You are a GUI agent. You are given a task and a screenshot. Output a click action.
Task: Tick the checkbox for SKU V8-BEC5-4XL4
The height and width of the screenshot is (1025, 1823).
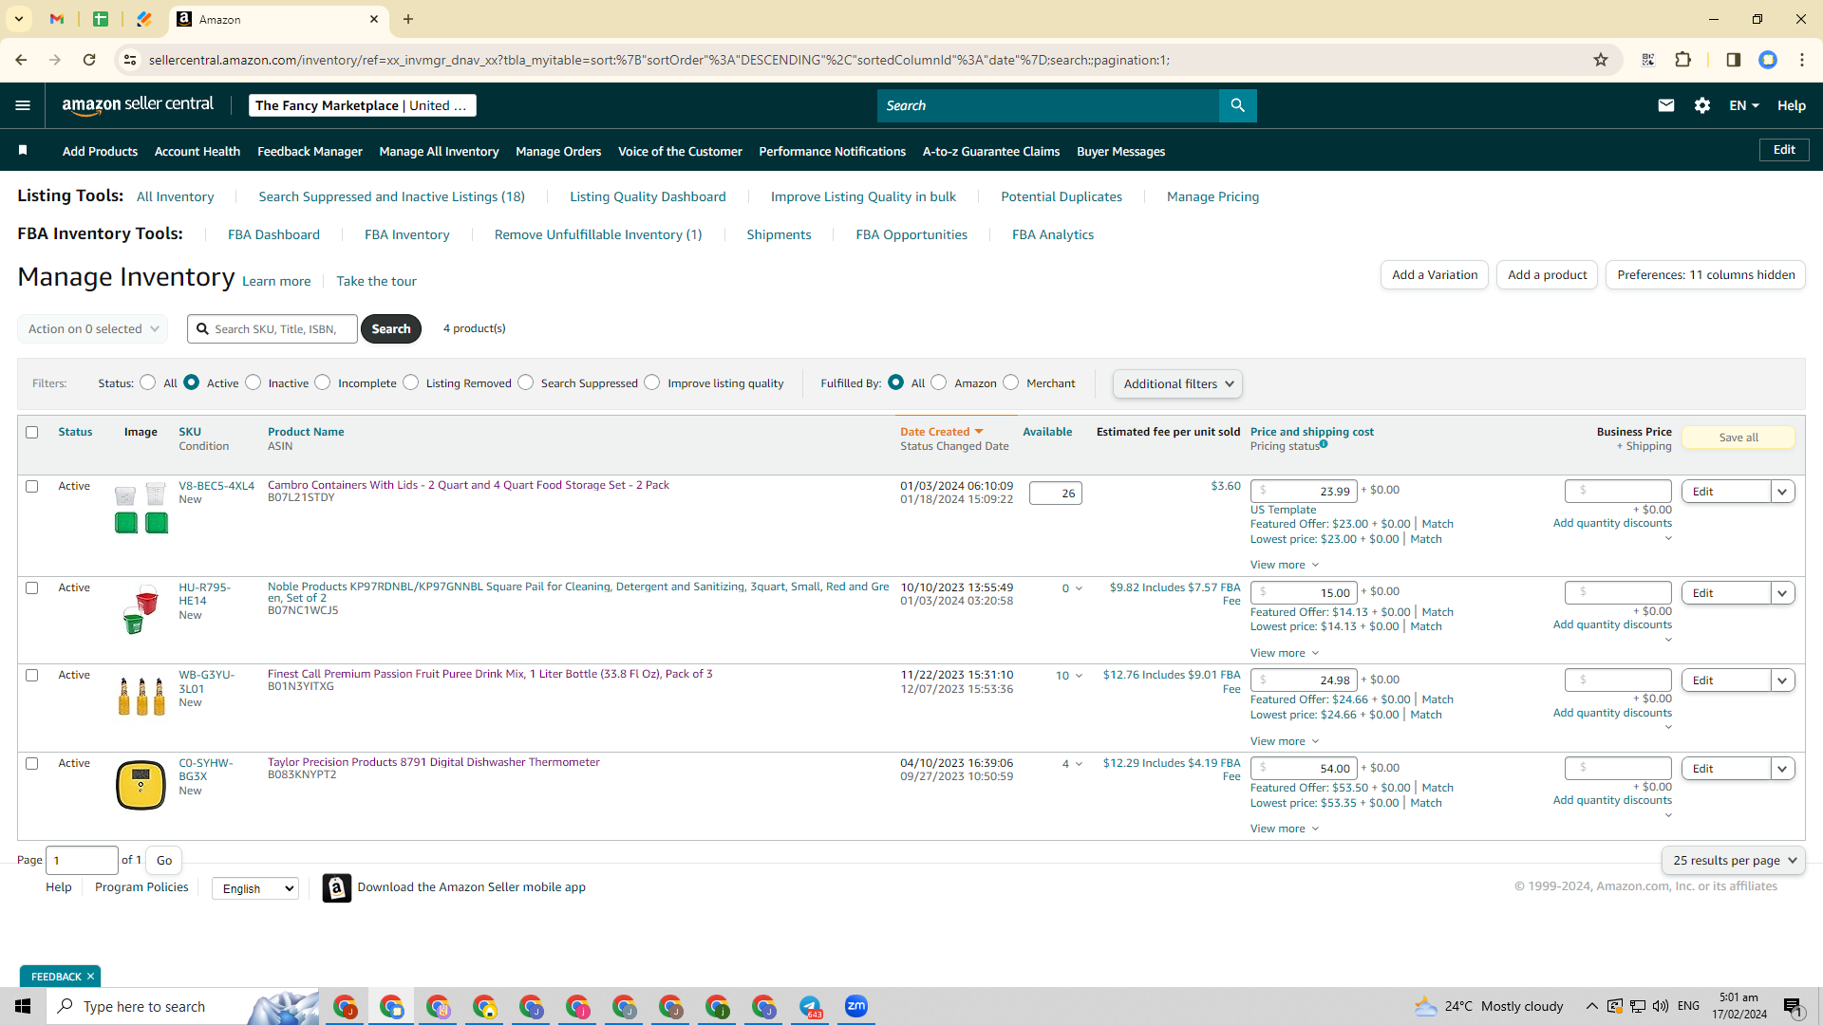(x=31, y=486)
